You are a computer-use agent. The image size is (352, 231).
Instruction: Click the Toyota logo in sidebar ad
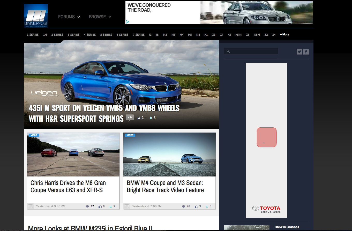(x=266, y=209)
